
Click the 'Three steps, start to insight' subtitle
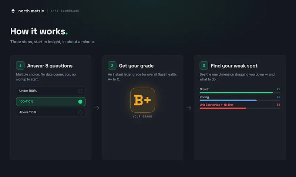coord(53,42)
